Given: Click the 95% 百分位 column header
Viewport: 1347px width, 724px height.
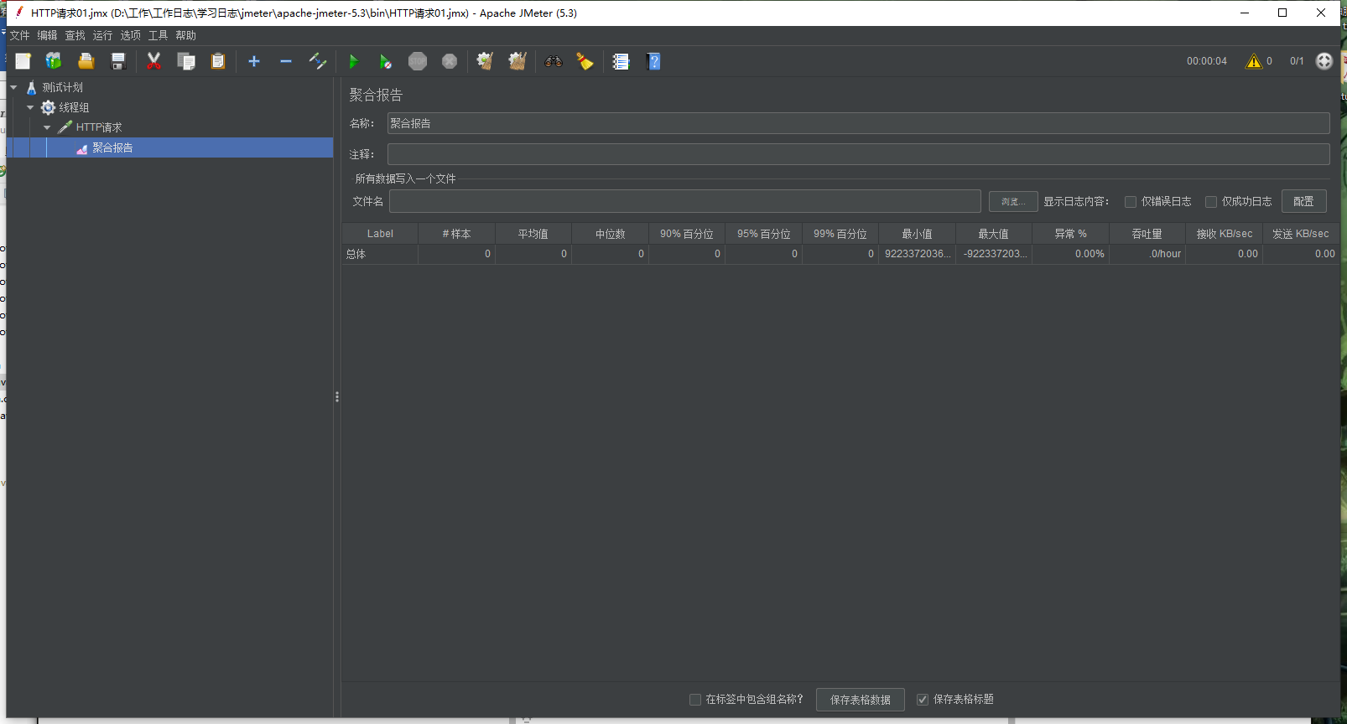Looking at the screenshot, I should tap(764, 234).
